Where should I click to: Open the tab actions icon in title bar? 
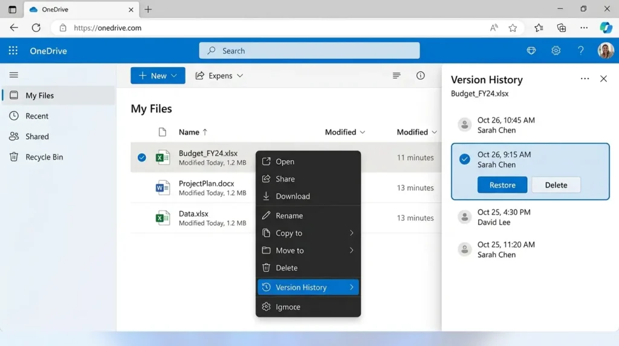pyautogui.click(x=13, y=10)
